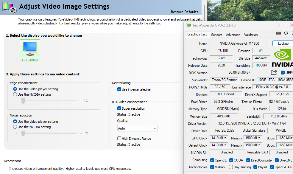Toggle the OpenCL checkbox in GPU-Z

coord(212,160)
